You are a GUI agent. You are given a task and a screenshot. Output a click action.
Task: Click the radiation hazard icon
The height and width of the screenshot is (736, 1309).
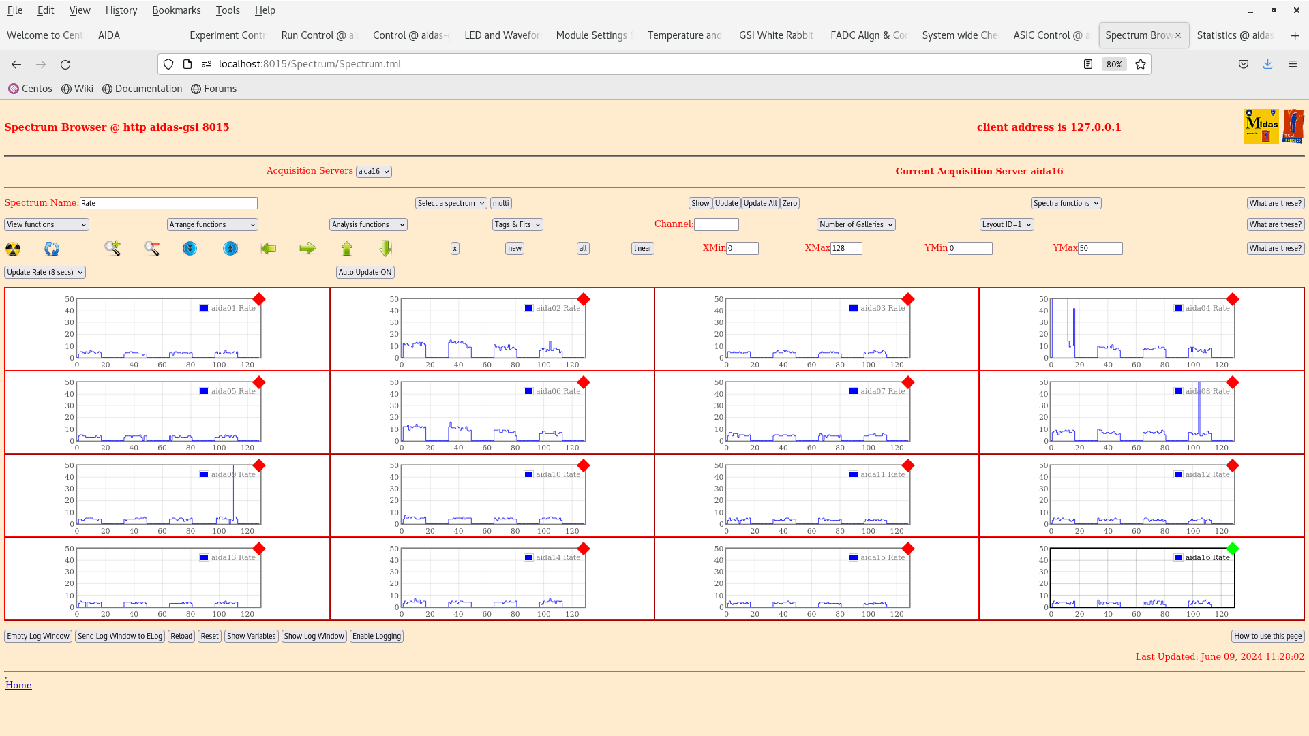click(13, 249)
